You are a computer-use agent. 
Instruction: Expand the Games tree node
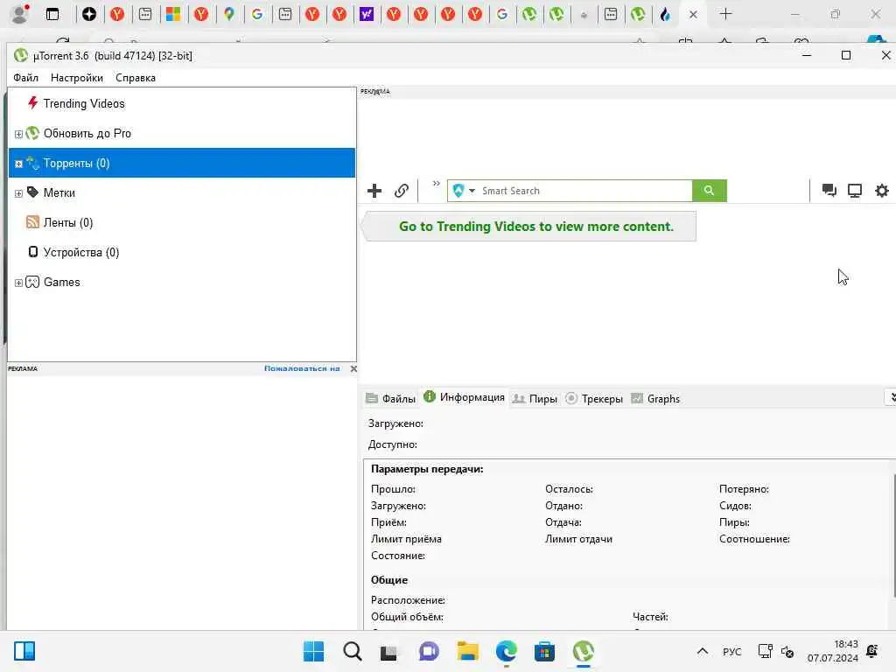18,283
